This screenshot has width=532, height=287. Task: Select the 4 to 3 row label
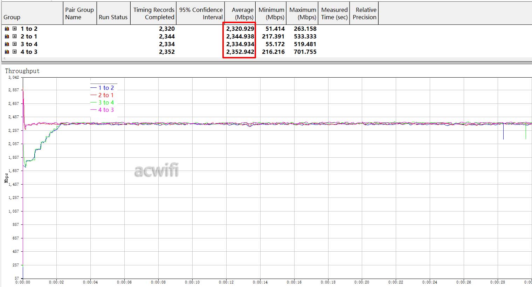(x=29, y=52)
